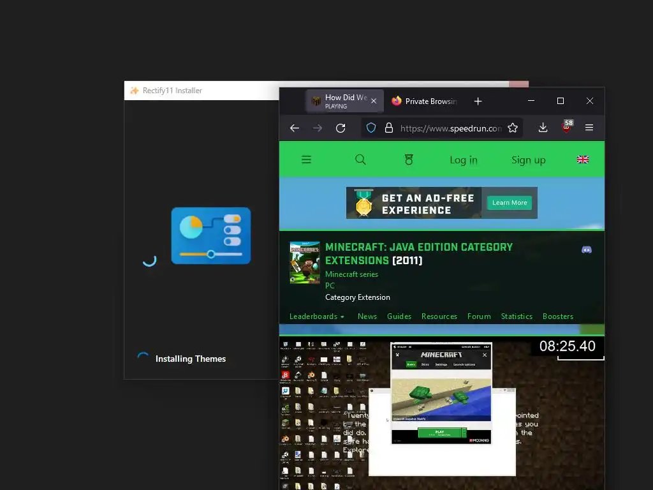Click Learn More on ad-free banner
This screenshot has height=490, width=653.
(510, 203)
